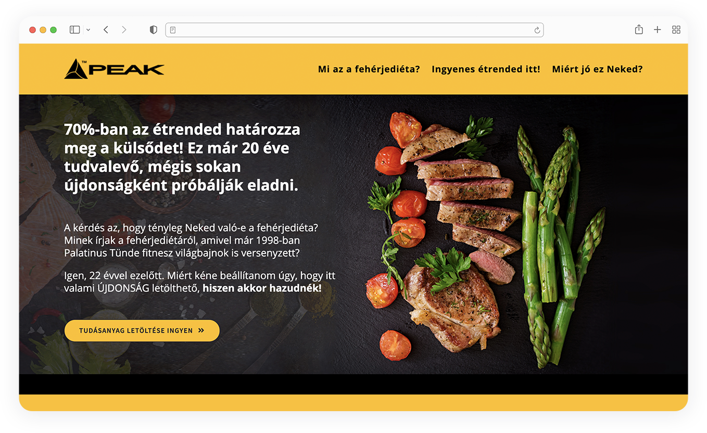Click the Tudásanyag letöltése ingyen button
Viewport: 707px width, 433px height.
142,330
